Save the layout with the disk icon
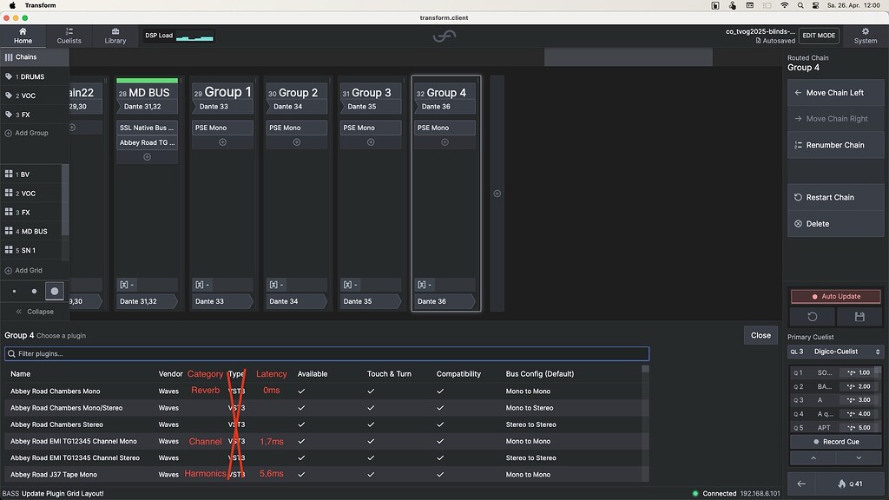Image resolution: width=889 pixels, height=500 pixels. (859, 316)
